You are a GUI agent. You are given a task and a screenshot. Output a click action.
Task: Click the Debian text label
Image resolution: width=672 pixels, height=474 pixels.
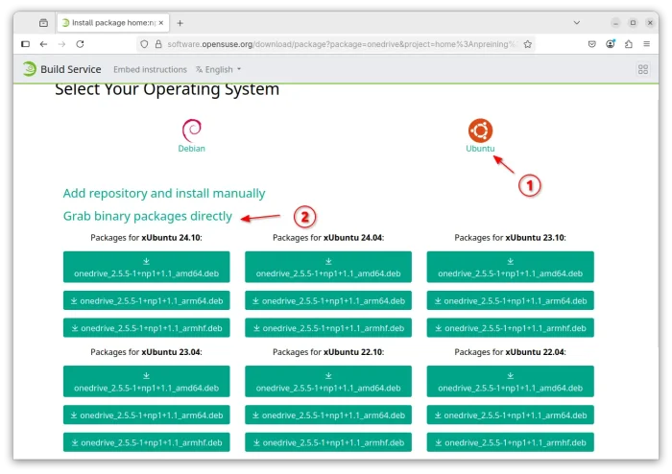tap(192, 149)
